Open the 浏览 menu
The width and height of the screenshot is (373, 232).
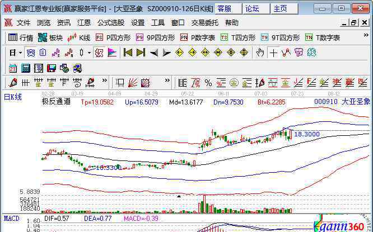tap(44, 23)
